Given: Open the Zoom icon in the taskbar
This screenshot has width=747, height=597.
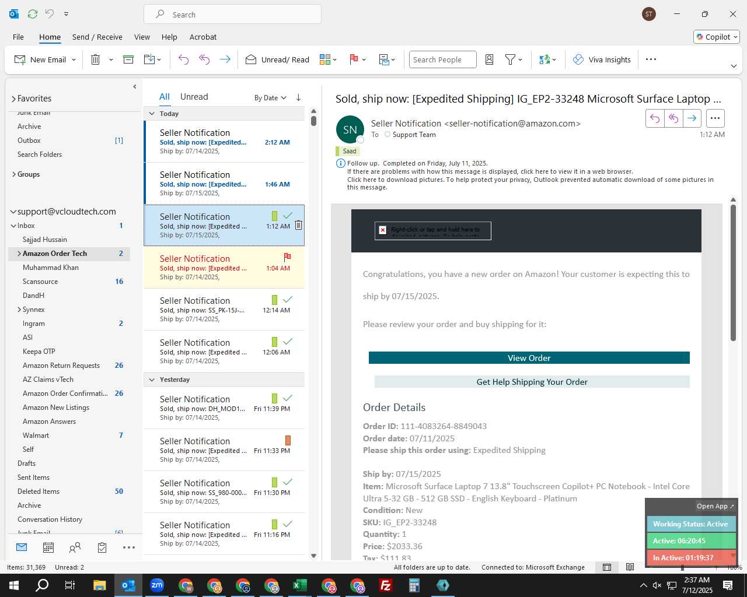Looking at the screenshot, I should pos(157,585).
